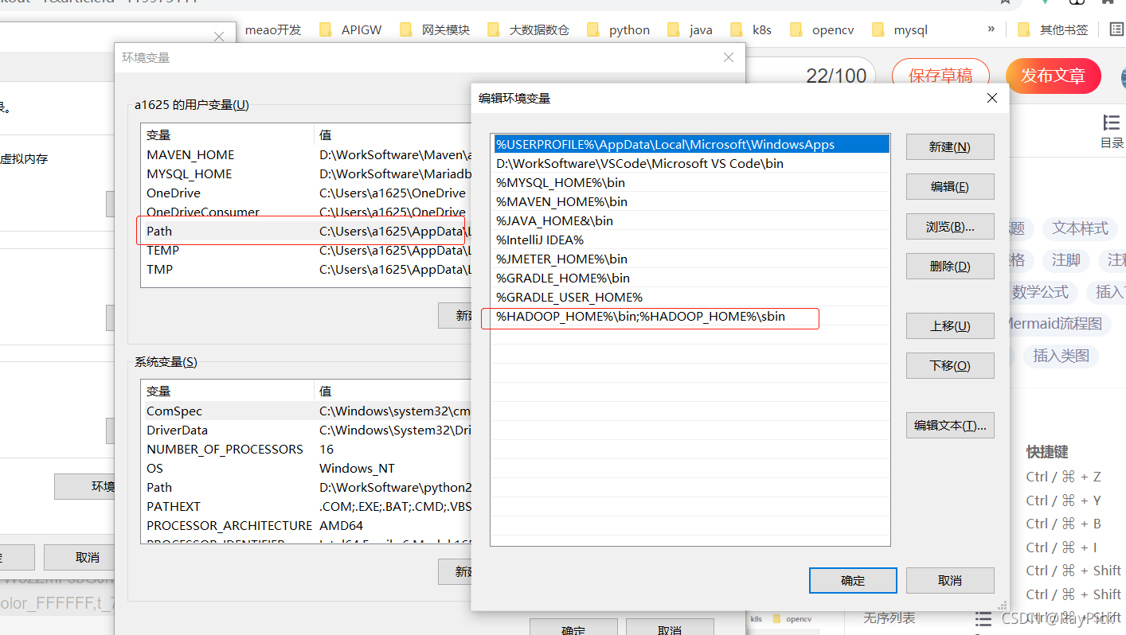Viewport: 1126px width, 635px height.
Task: Select the %GRADLE_USER_HOME% entry
Action: click(x=690, y=297)
